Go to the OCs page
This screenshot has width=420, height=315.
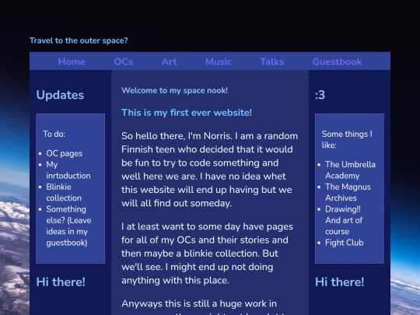(x=123, y=62)
